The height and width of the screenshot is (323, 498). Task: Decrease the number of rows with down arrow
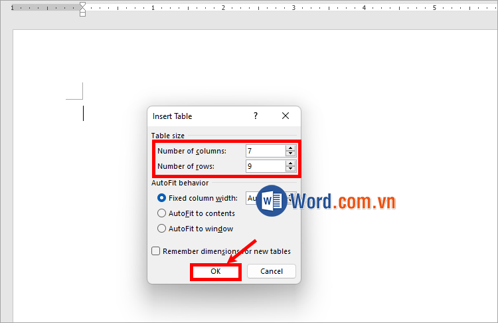point(290,169)
